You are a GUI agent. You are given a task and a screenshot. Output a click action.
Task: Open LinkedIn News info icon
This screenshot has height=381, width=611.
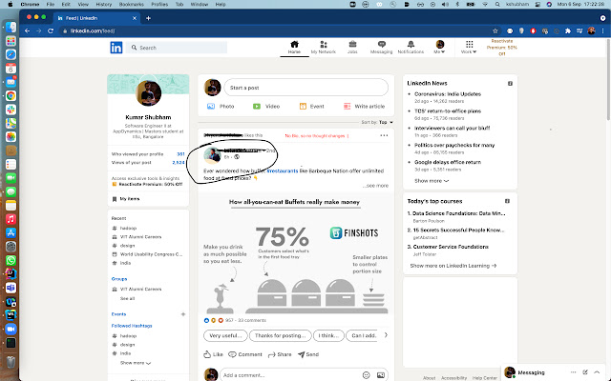510,83
